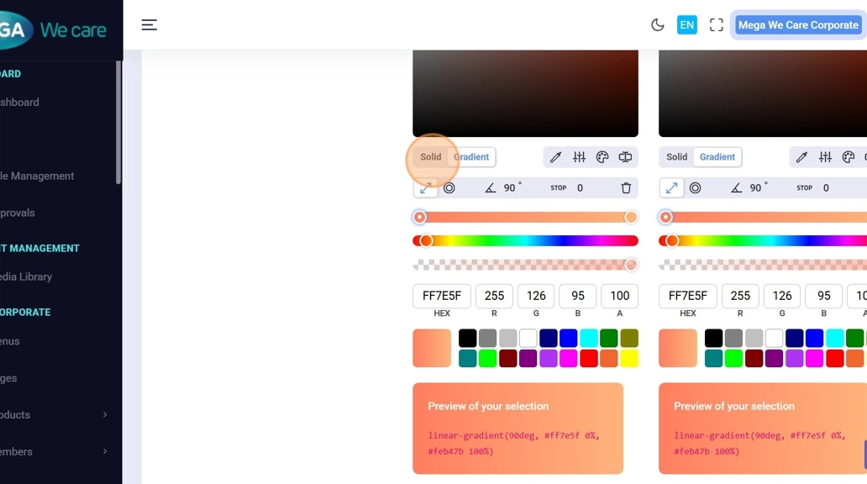Screen dimensions: 867x484
Task: Select radial gradient type in left picker
Action: coord(449,188)
